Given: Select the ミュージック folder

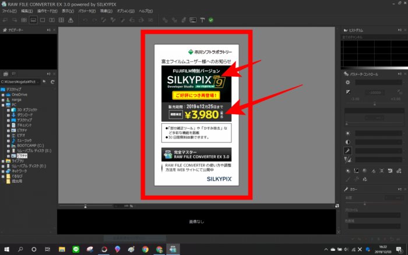Looking at the screenshot, I should click(24, 141).
